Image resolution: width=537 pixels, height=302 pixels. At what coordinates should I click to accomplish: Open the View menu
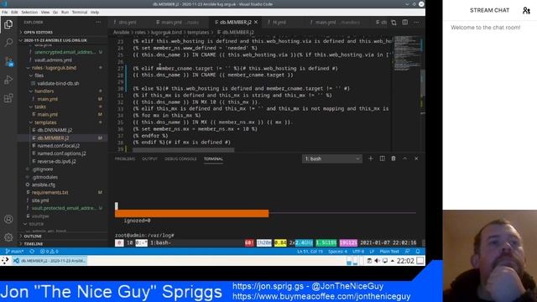coord(45,12)
